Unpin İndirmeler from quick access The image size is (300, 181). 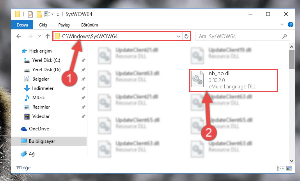pyautogui.click(x=83, y=88)
